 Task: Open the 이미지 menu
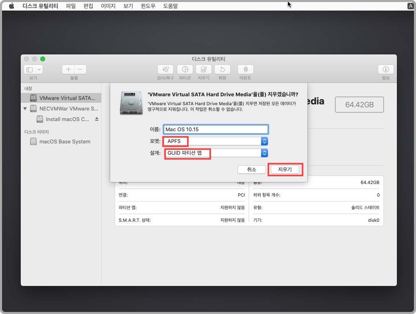pos(108,6)
